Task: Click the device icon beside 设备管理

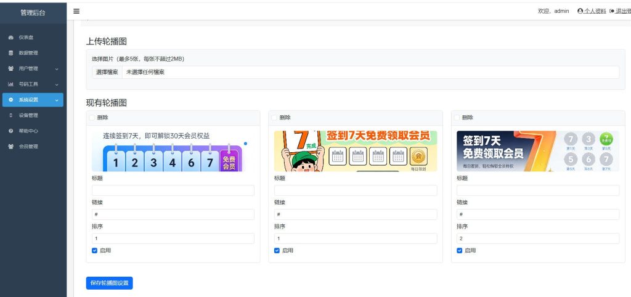Action: [11, 115]
